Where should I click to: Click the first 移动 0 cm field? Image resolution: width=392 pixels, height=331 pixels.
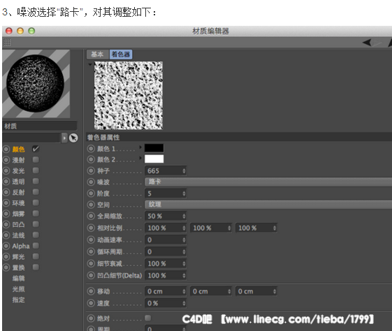click(166, 291)
